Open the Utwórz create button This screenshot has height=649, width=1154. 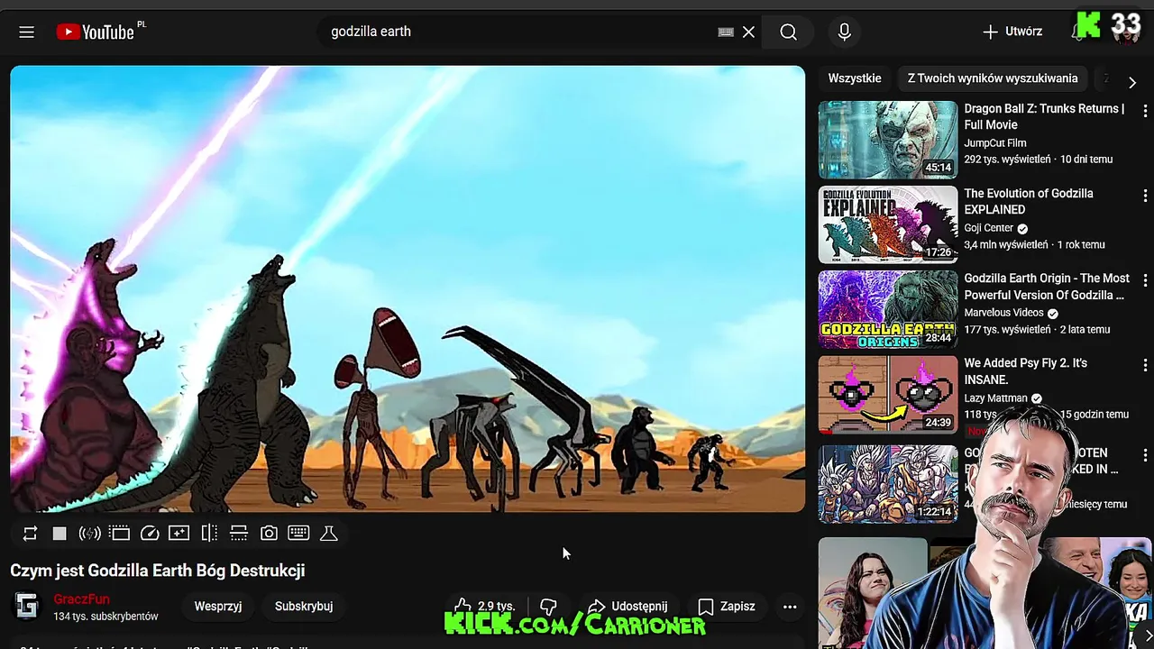[1012, 32]
